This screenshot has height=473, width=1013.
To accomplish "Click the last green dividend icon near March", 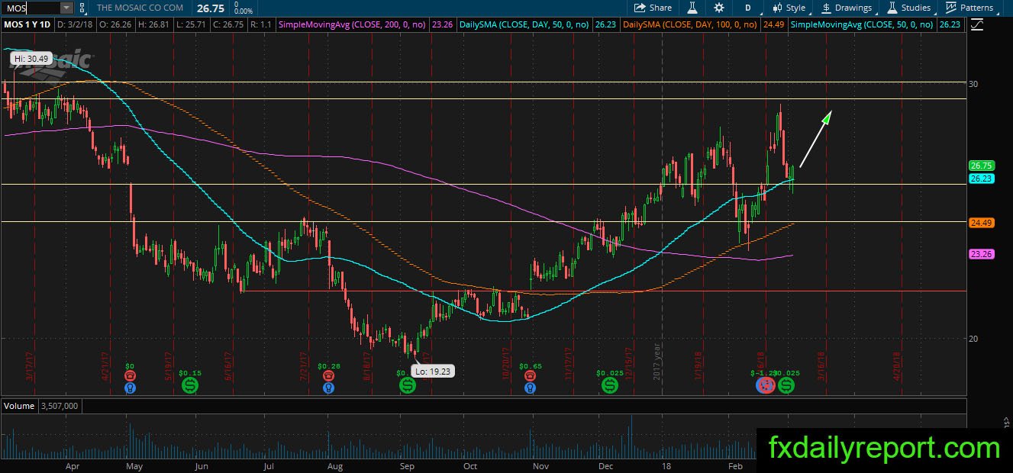I will 786,385.
